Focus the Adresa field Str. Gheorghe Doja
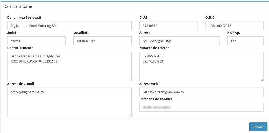This screenshot has height=133, width=269. [x=179, y=41]
